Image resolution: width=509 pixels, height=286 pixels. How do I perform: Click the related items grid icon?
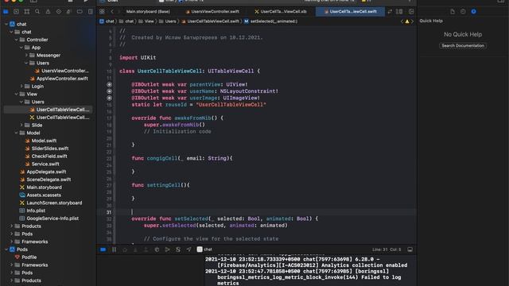[102, 12]
